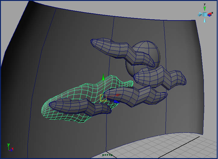
Task: Grab the blue Z-axis move manipulator handle
Action: [x=116, y=102]
